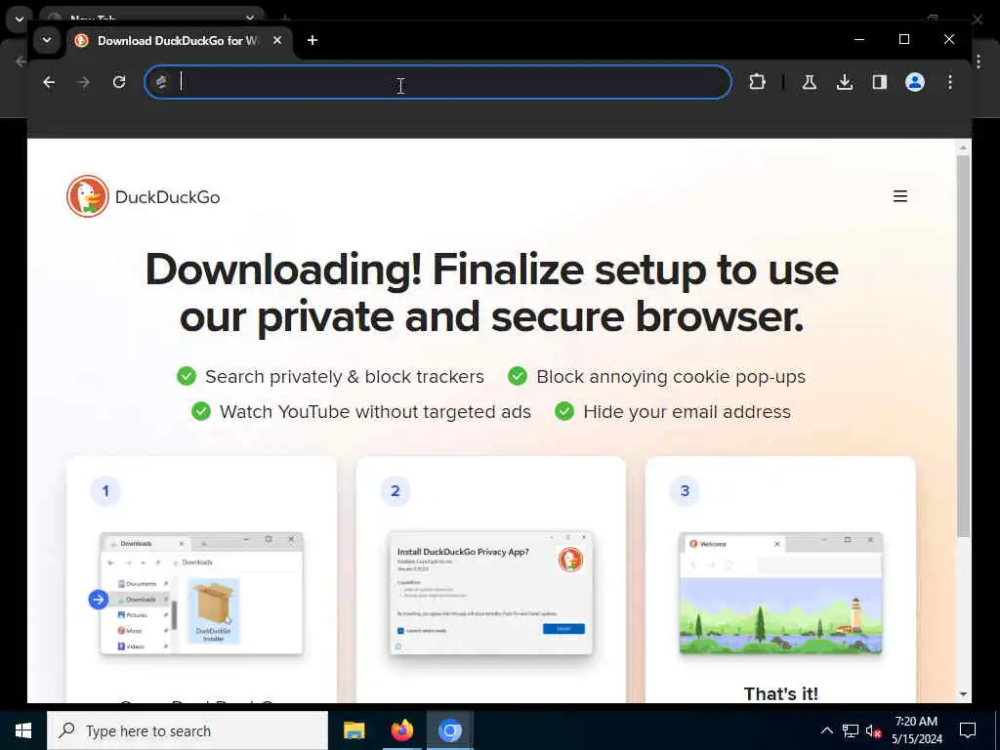Click the taskbar search box
This screenshot has height=750, width=1000.
(x=187, y=730)
